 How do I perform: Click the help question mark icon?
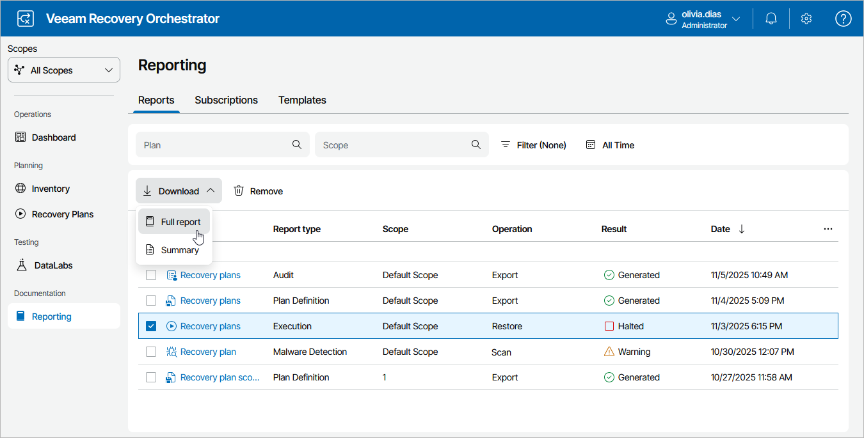[843, 19]
